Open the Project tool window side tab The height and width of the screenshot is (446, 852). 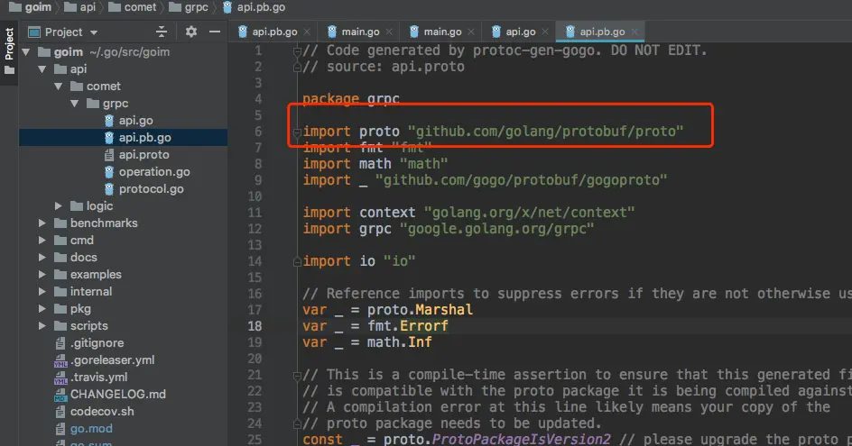point(9,51)
